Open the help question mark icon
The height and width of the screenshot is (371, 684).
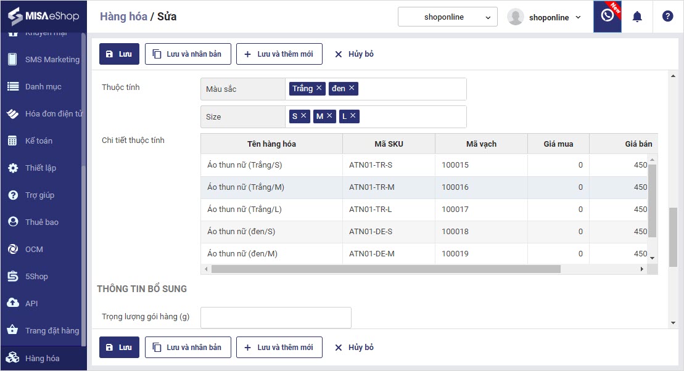pos(667,17)
